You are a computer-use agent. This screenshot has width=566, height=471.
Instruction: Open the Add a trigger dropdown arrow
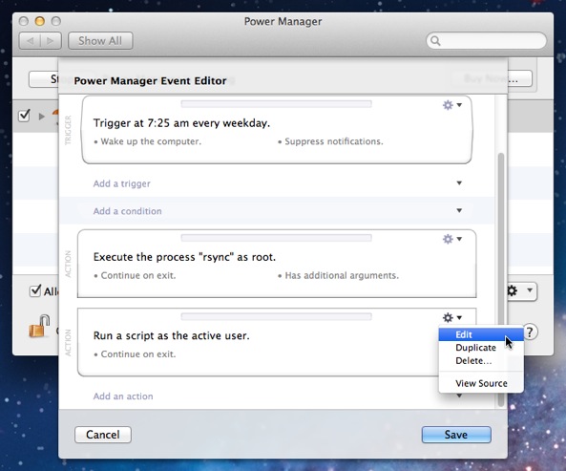(x=459, y=183)
